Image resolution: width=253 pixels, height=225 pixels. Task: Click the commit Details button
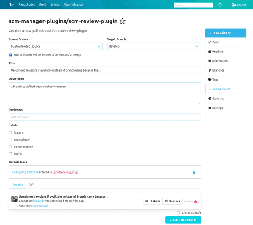click(153, 201)
